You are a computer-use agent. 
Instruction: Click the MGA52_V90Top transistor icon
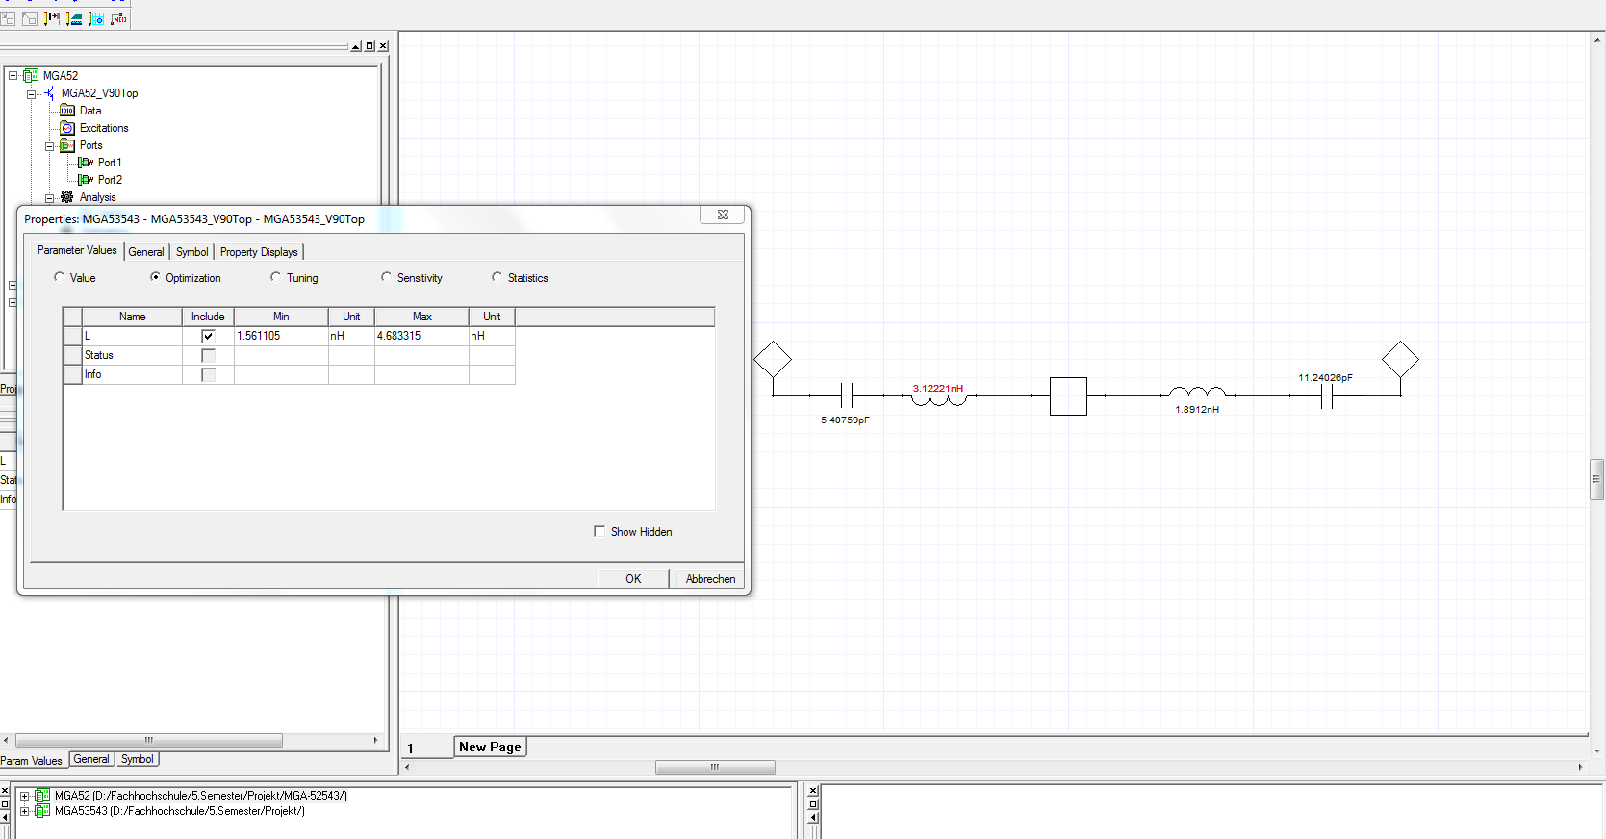pyautogui.click(x=49, y=93)
